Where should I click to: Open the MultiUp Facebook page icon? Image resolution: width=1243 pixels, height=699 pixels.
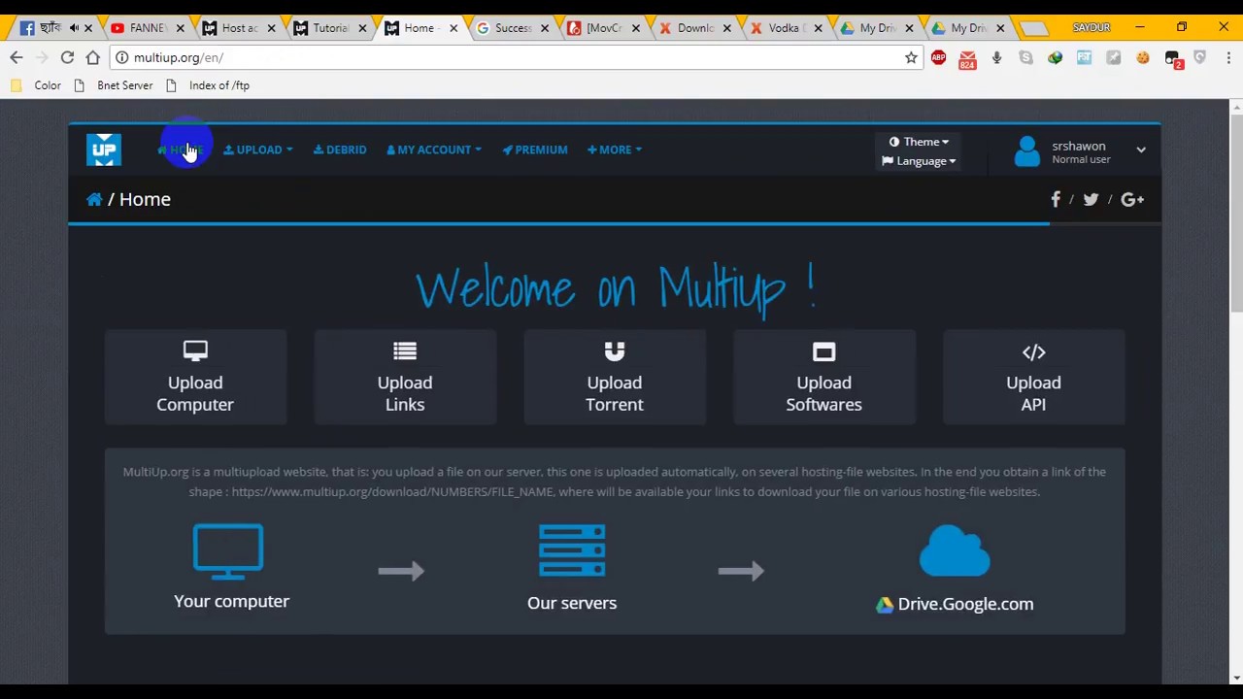click(x=1056, y=199)
